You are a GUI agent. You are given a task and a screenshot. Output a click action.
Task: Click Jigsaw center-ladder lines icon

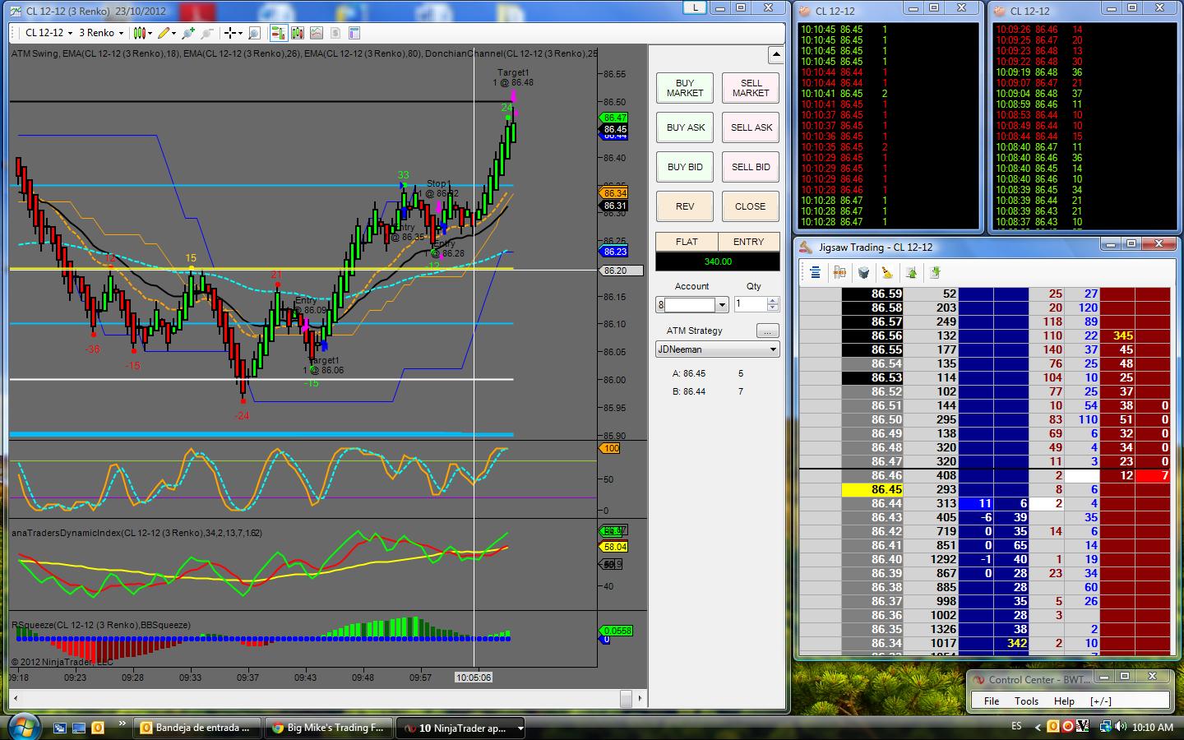pos(815,272)
